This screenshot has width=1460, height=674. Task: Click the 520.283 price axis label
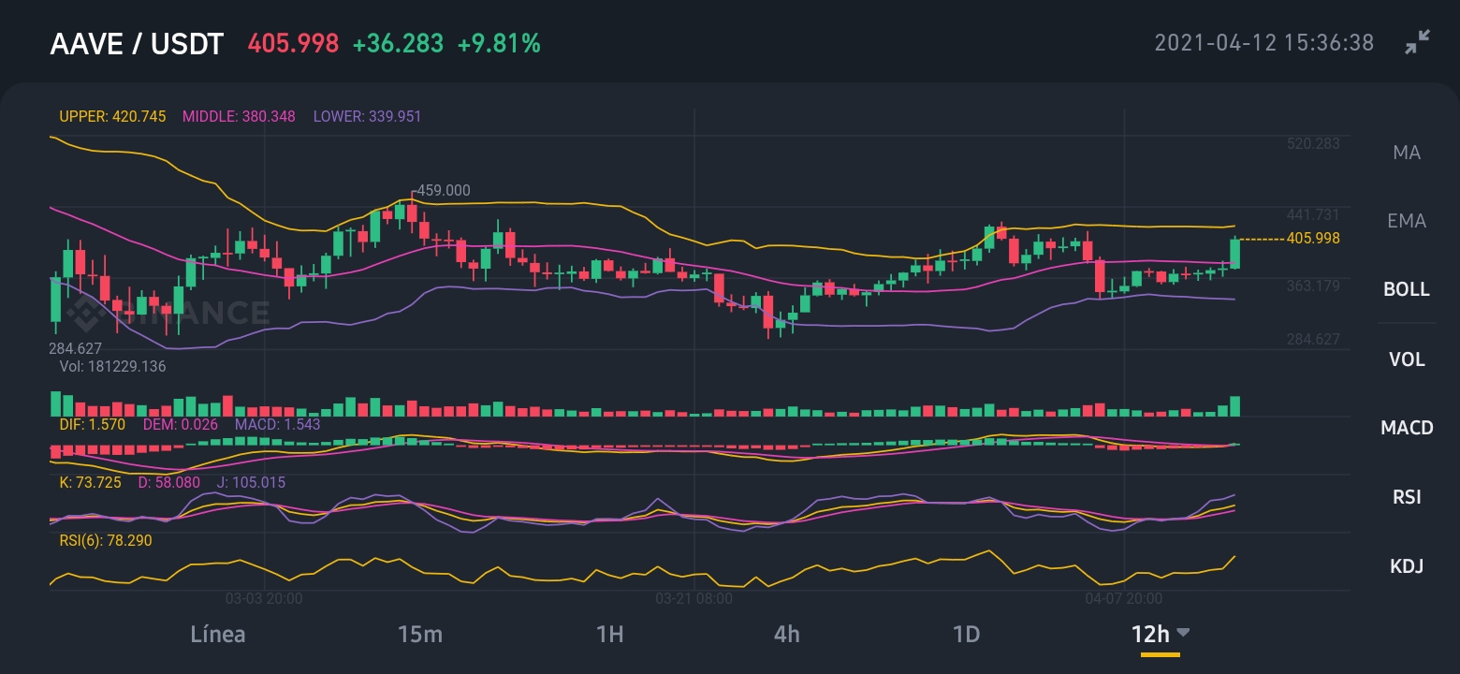(x=1313, y=144)
